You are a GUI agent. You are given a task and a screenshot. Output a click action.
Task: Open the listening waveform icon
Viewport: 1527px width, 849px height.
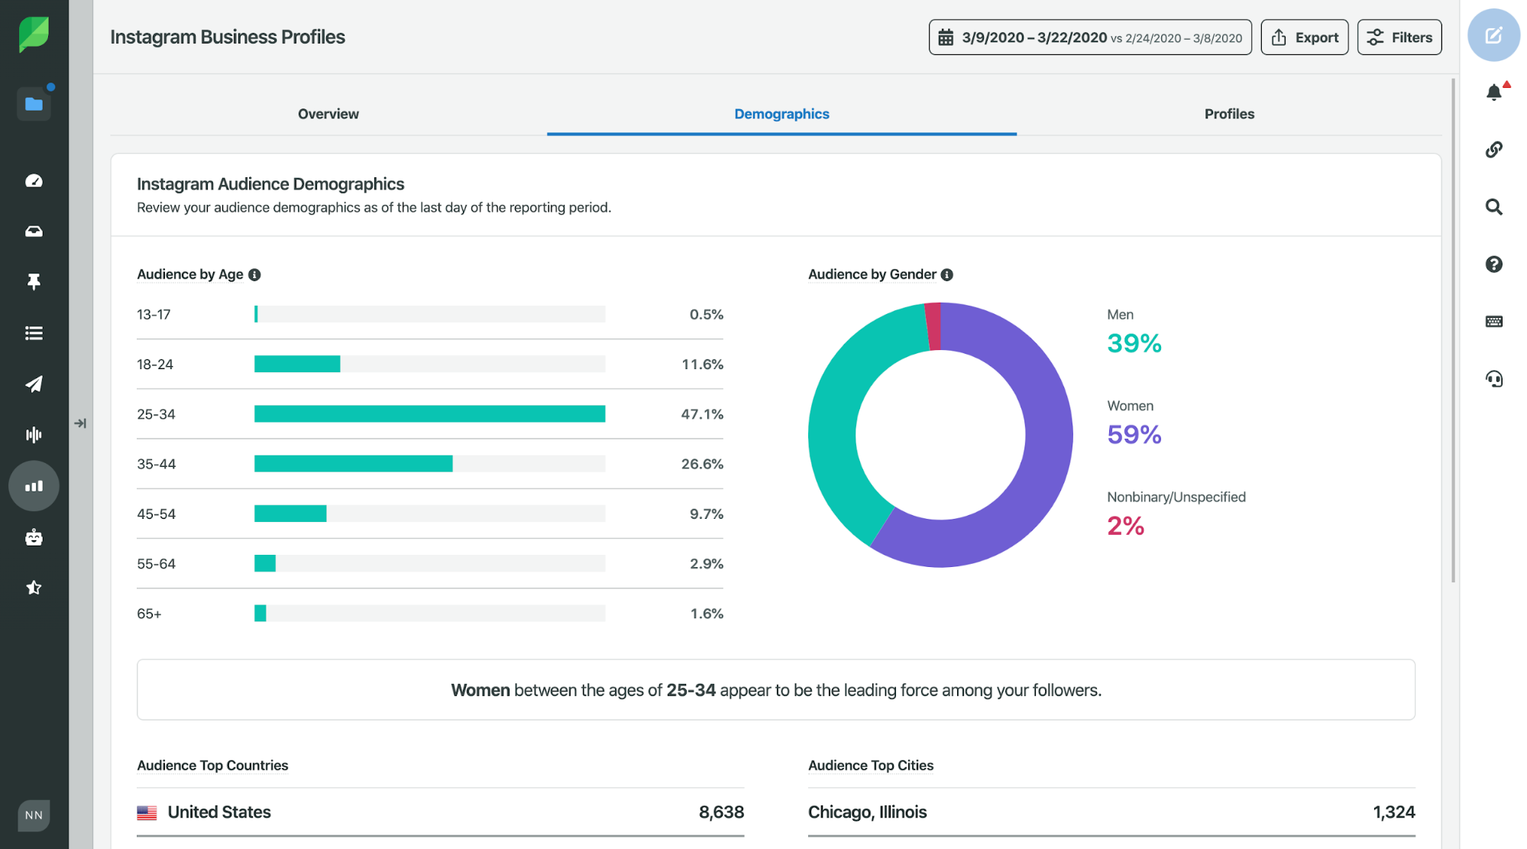(34, 435)
